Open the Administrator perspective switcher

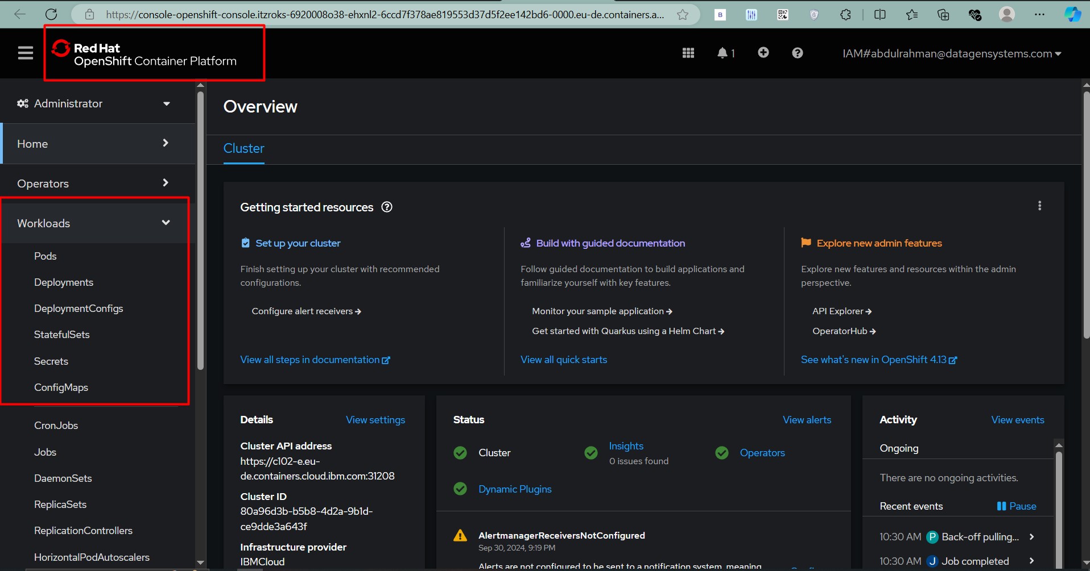click(94, 103)
